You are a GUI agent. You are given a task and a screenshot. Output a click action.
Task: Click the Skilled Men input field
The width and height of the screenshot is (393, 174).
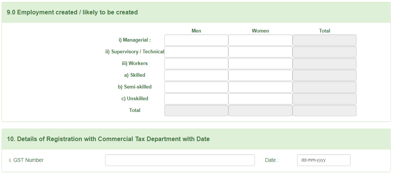pyautogui.click(x=196, y=75)
